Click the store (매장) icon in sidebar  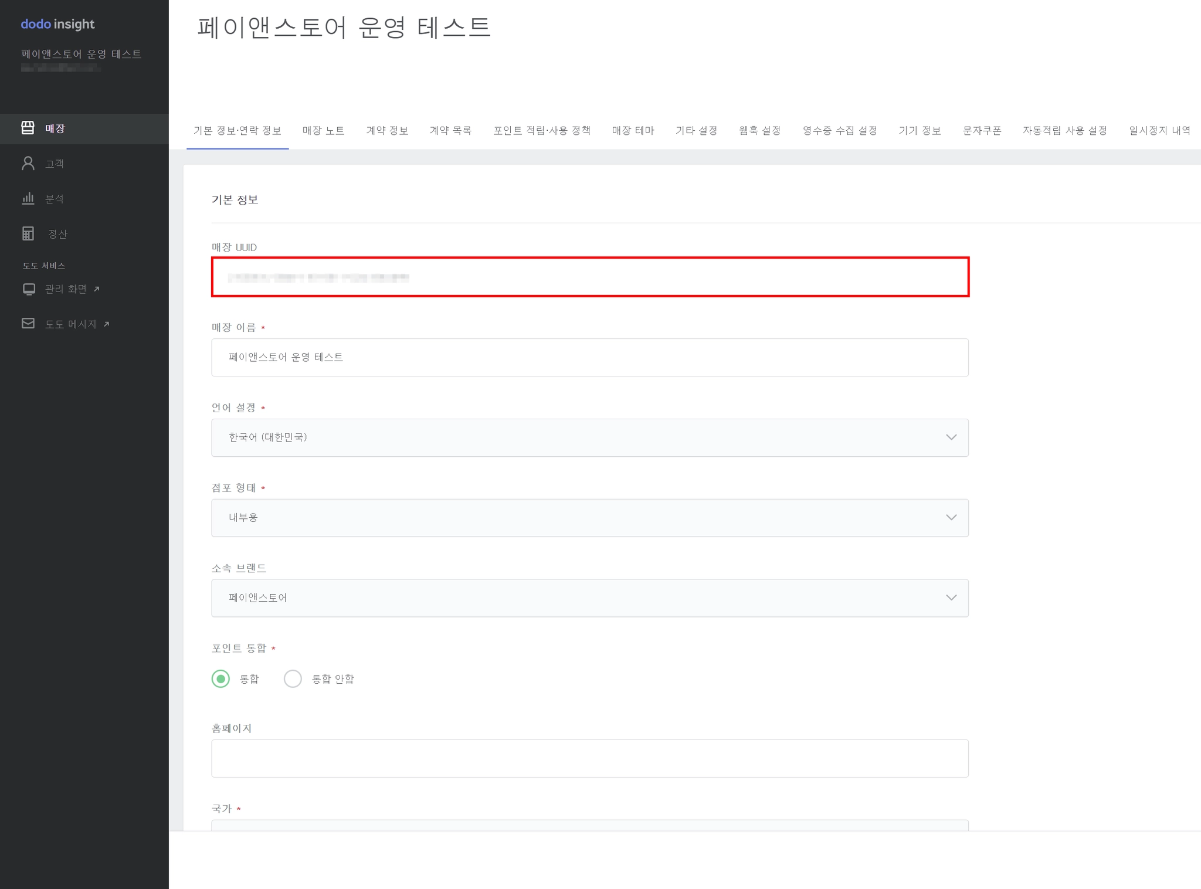point(28,128)
